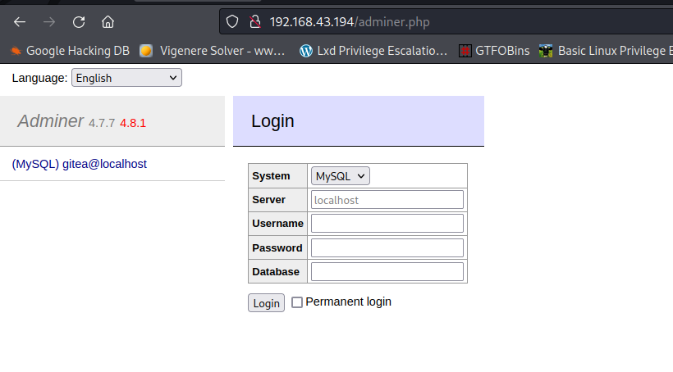Open Google Hacking DB bookmark
The image size is (673, 372).
[x=70, y=51]
